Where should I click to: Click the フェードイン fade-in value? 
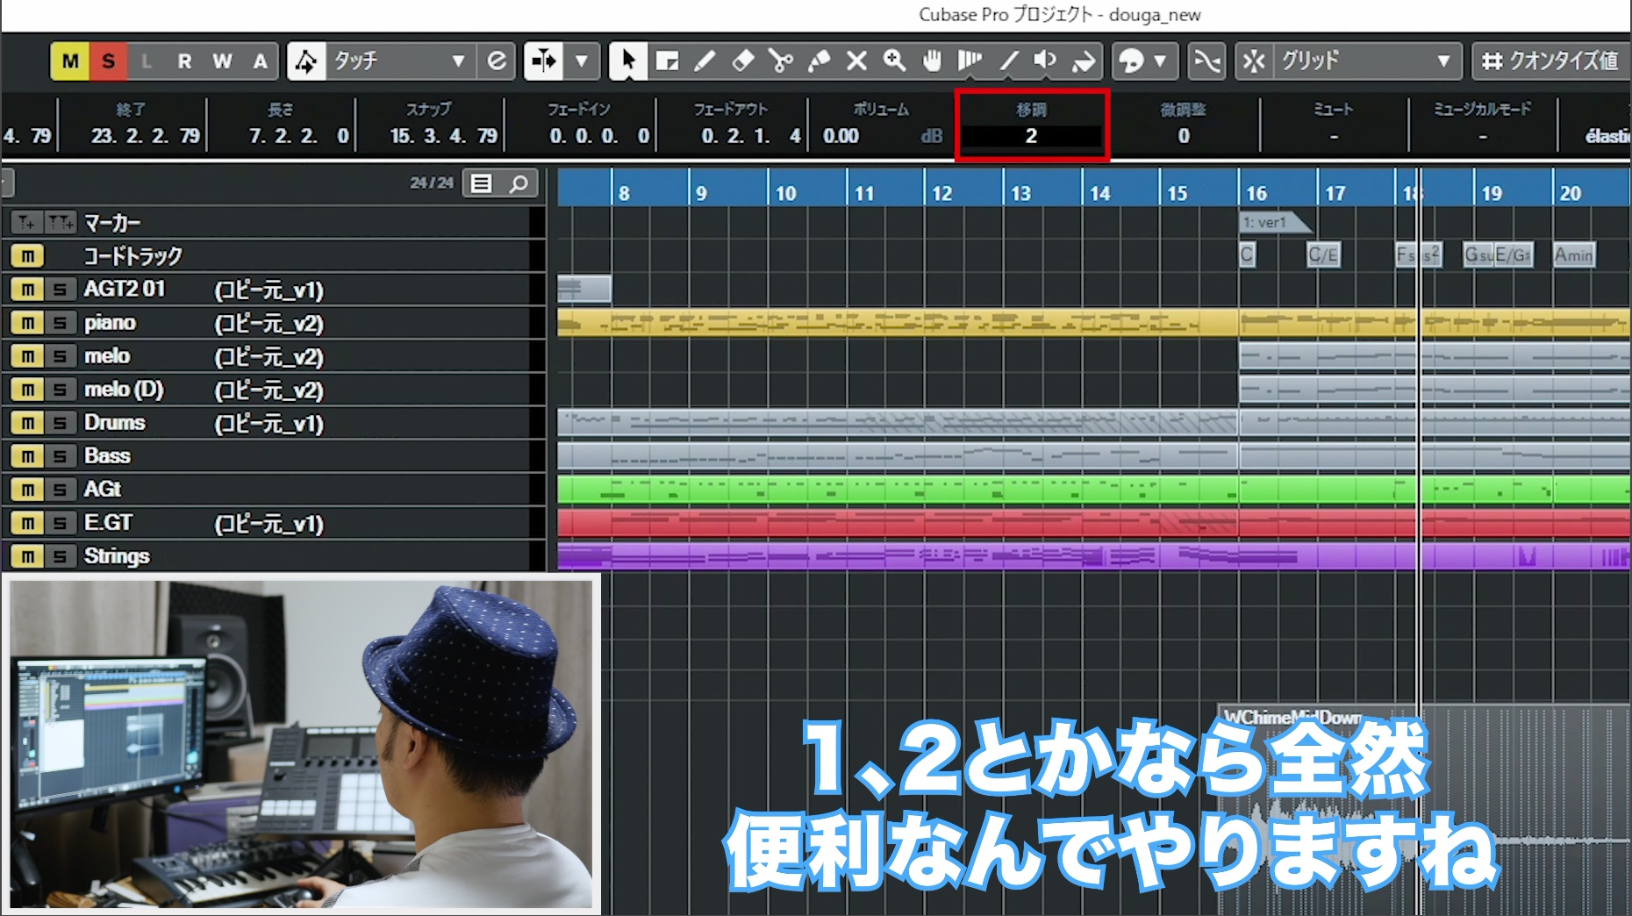coord(599,136)
